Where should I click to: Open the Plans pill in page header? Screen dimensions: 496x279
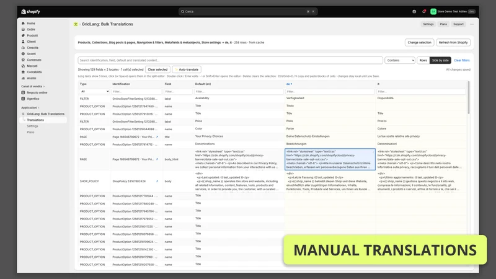tap(443, 24)
